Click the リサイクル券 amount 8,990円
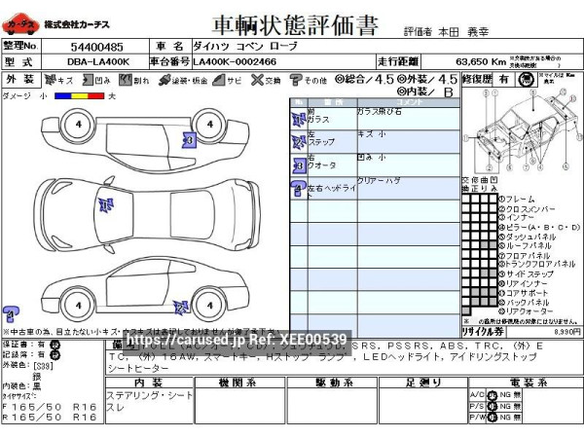The height and width of the screenshot is (438, 584). click(x=567, y=332)
